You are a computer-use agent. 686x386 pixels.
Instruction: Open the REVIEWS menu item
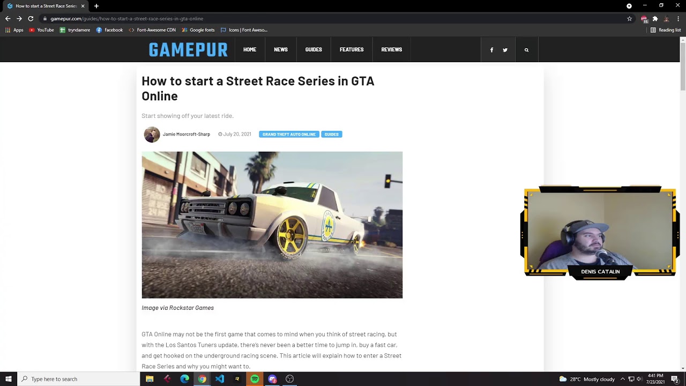coord(392,49)
